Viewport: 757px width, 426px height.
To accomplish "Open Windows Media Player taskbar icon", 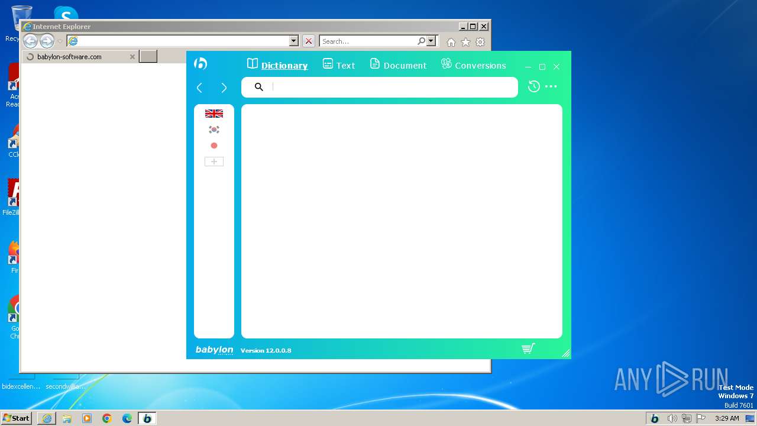I will (87, 418).
